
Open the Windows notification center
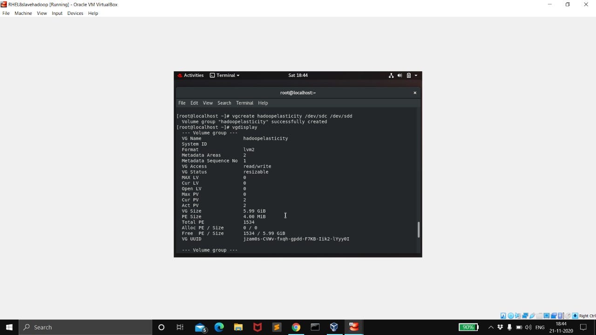click(583, 327)
